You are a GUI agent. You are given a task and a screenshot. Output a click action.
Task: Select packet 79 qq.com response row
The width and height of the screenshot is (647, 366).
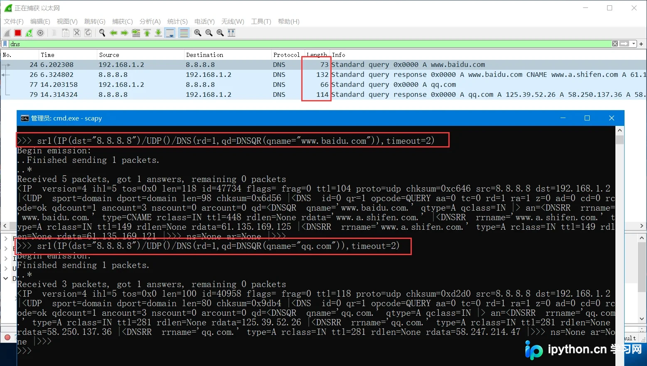[323, 95]
